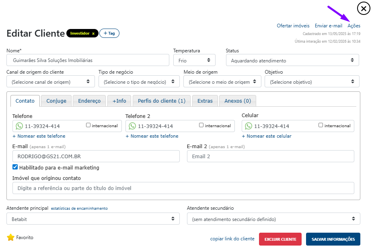This screenshot has width=372, height=252.
Task: Expand the Status dropdown
Action: pos(292,60)
